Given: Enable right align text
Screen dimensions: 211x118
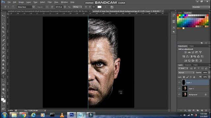Looking at the screenshot, I should [x=94, y=7].
